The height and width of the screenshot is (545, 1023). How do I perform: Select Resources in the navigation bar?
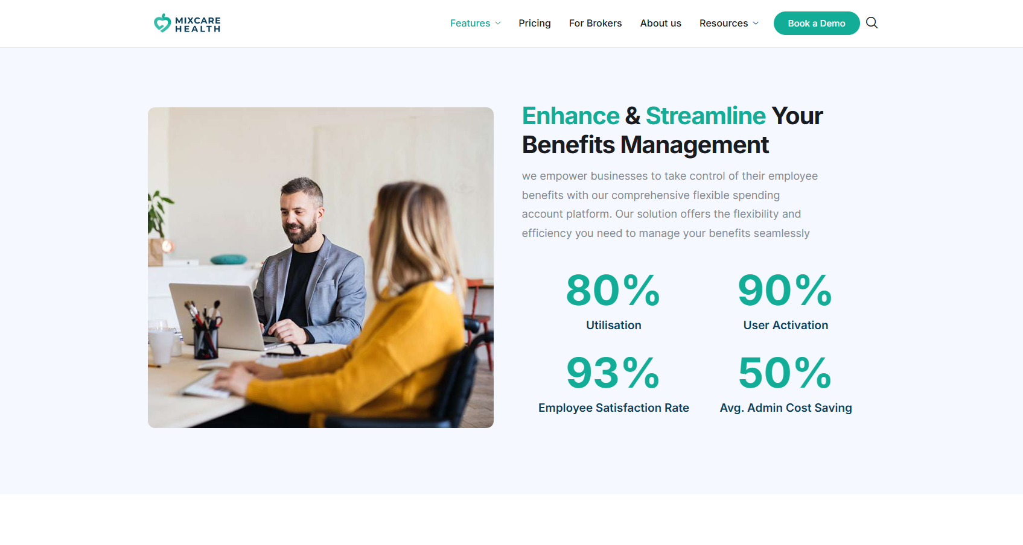pyautogui.click(x=723, y=24)
